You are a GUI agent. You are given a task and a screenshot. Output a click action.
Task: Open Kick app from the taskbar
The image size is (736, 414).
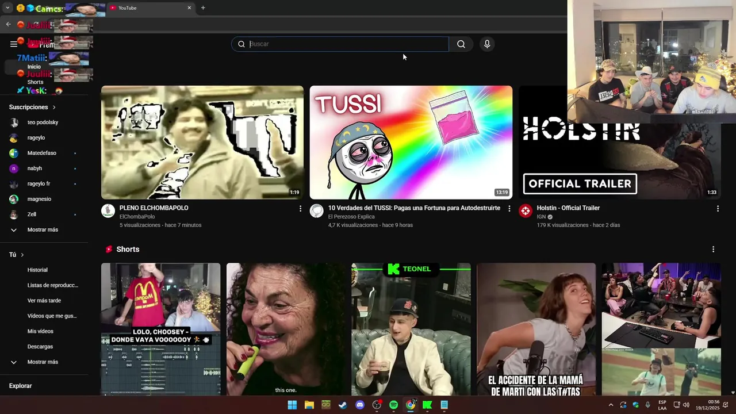click(427, 405)
